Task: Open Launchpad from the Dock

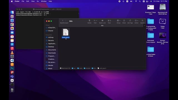Action: (12, 16)
